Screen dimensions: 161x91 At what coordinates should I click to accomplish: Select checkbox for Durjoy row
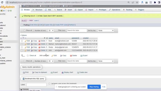(22, 47)
